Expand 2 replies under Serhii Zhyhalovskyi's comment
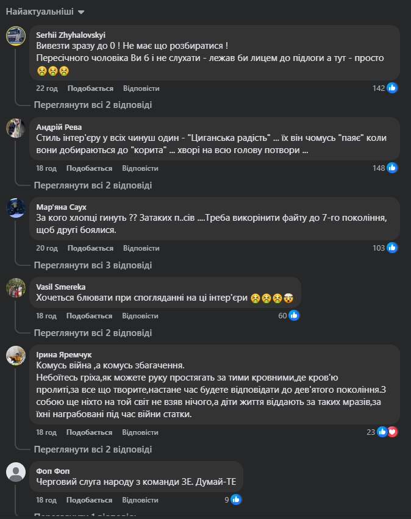The width and height of the screenshot is (411, 519). pos(93,105)
